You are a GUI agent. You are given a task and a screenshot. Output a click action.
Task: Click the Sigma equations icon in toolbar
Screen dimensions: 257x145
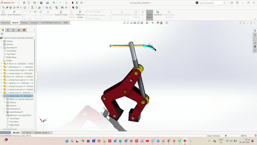click(x=32, y=8)
